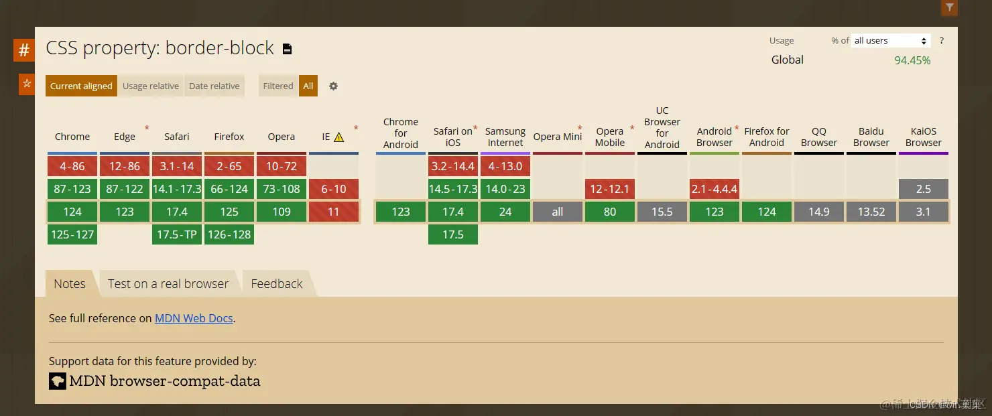The image size is (992, 416).
Task: Click the Baidu Browser 13.52 cell
Action: pos(871,212)
